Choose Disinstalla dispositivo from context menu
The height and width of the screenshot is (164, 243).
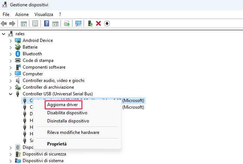68,121
